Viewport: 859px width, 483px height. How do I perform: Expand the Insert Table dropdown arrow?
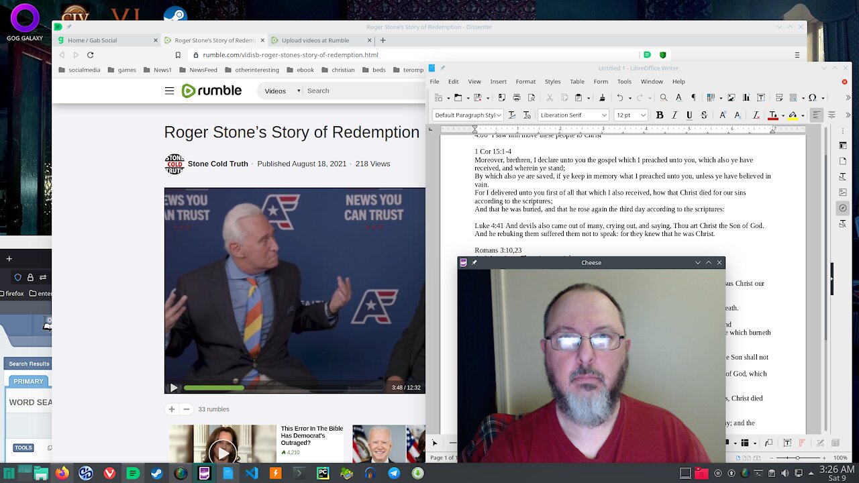pyautogui.click(x=720, y=98)
